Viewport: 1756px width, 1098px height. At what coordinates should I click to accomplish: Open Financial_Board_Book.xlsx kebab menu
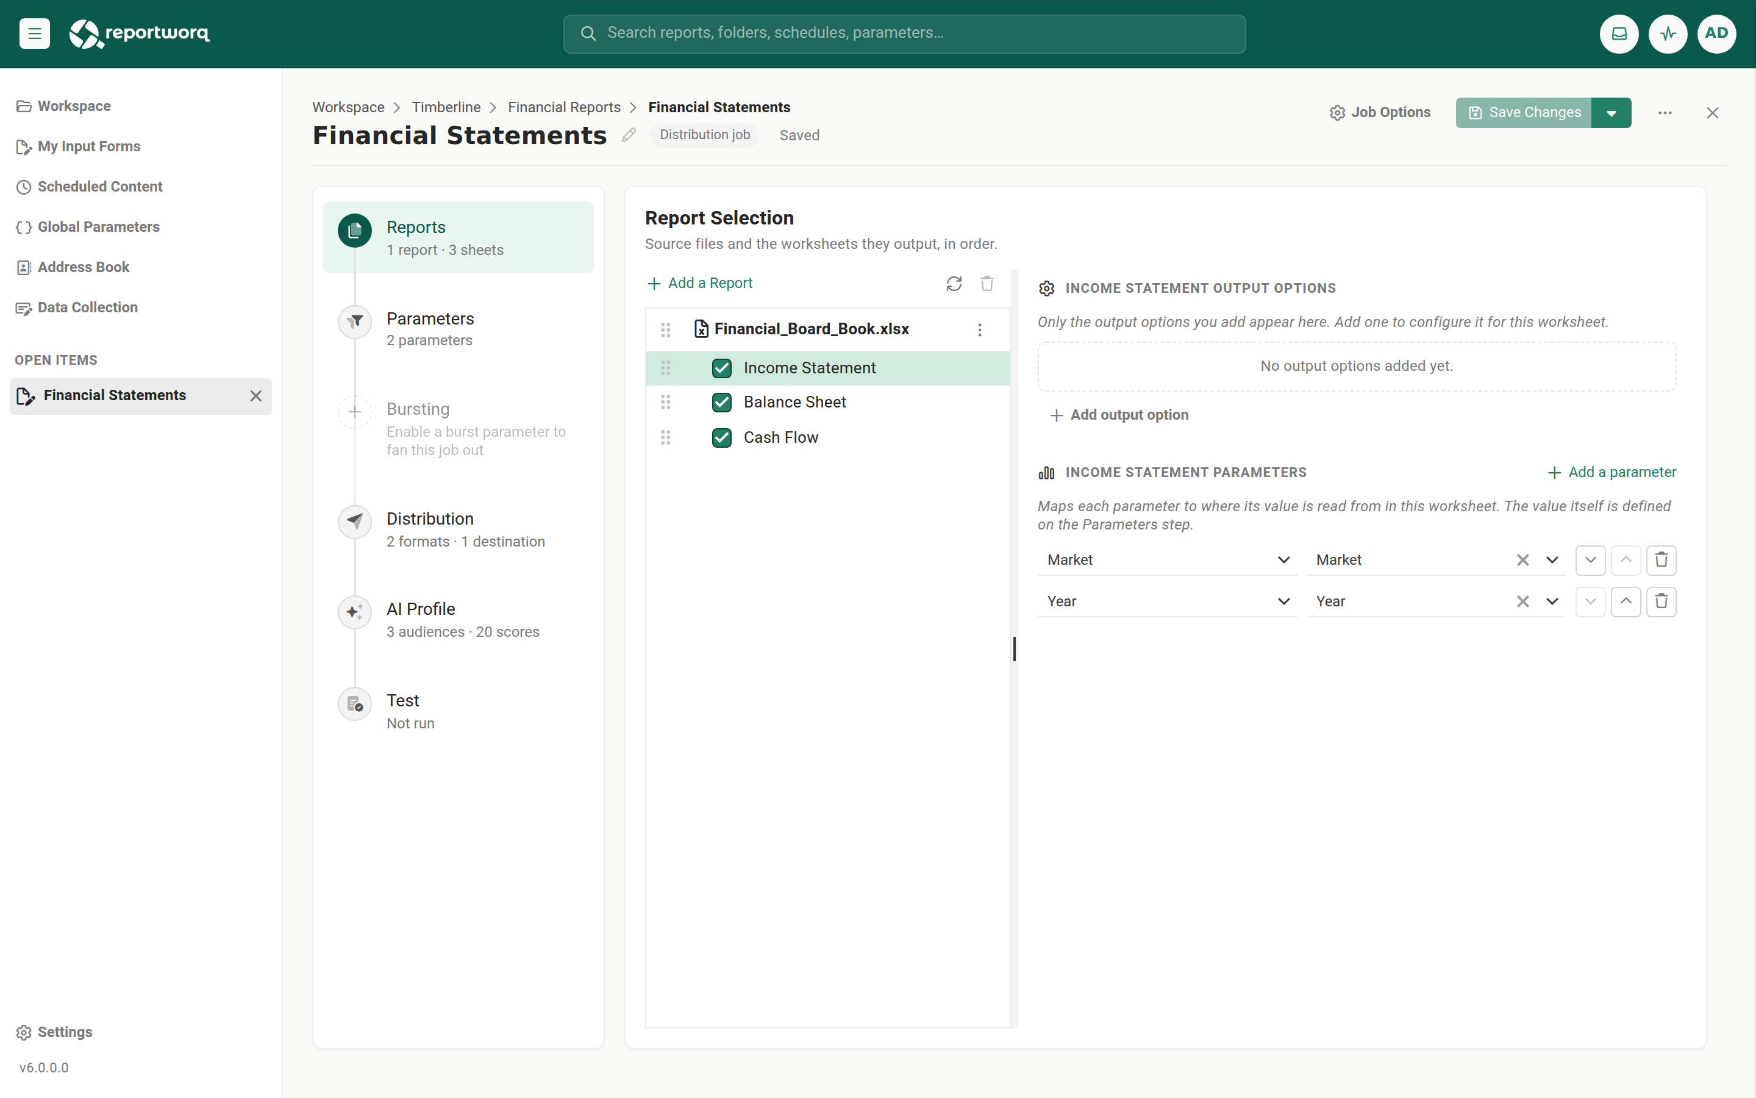[980, 329]
